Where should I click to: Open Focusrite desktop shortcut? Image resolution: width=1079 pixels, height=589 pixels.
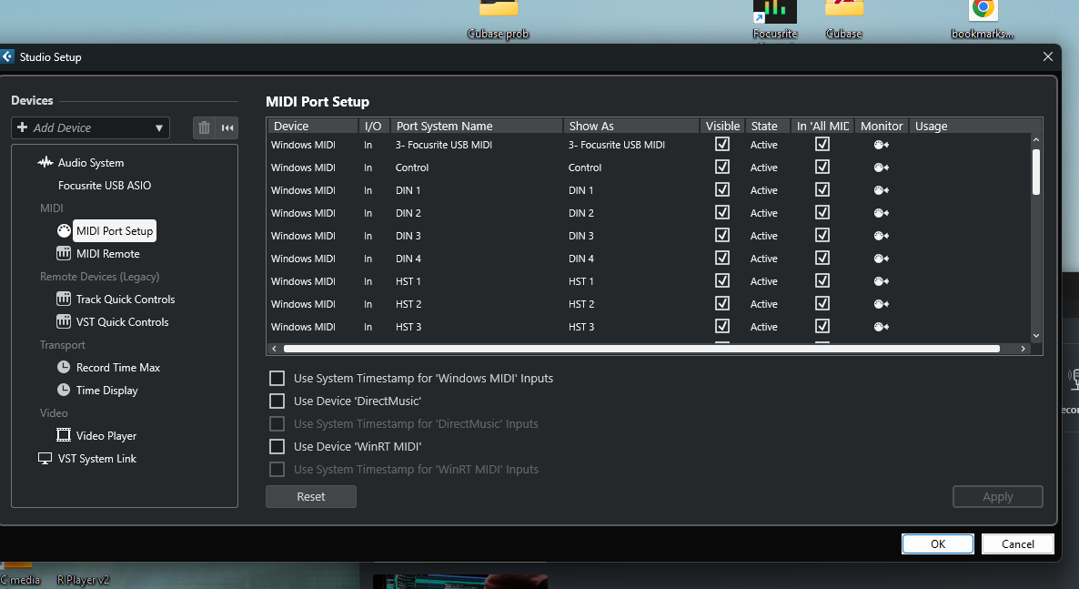point(775,21)
